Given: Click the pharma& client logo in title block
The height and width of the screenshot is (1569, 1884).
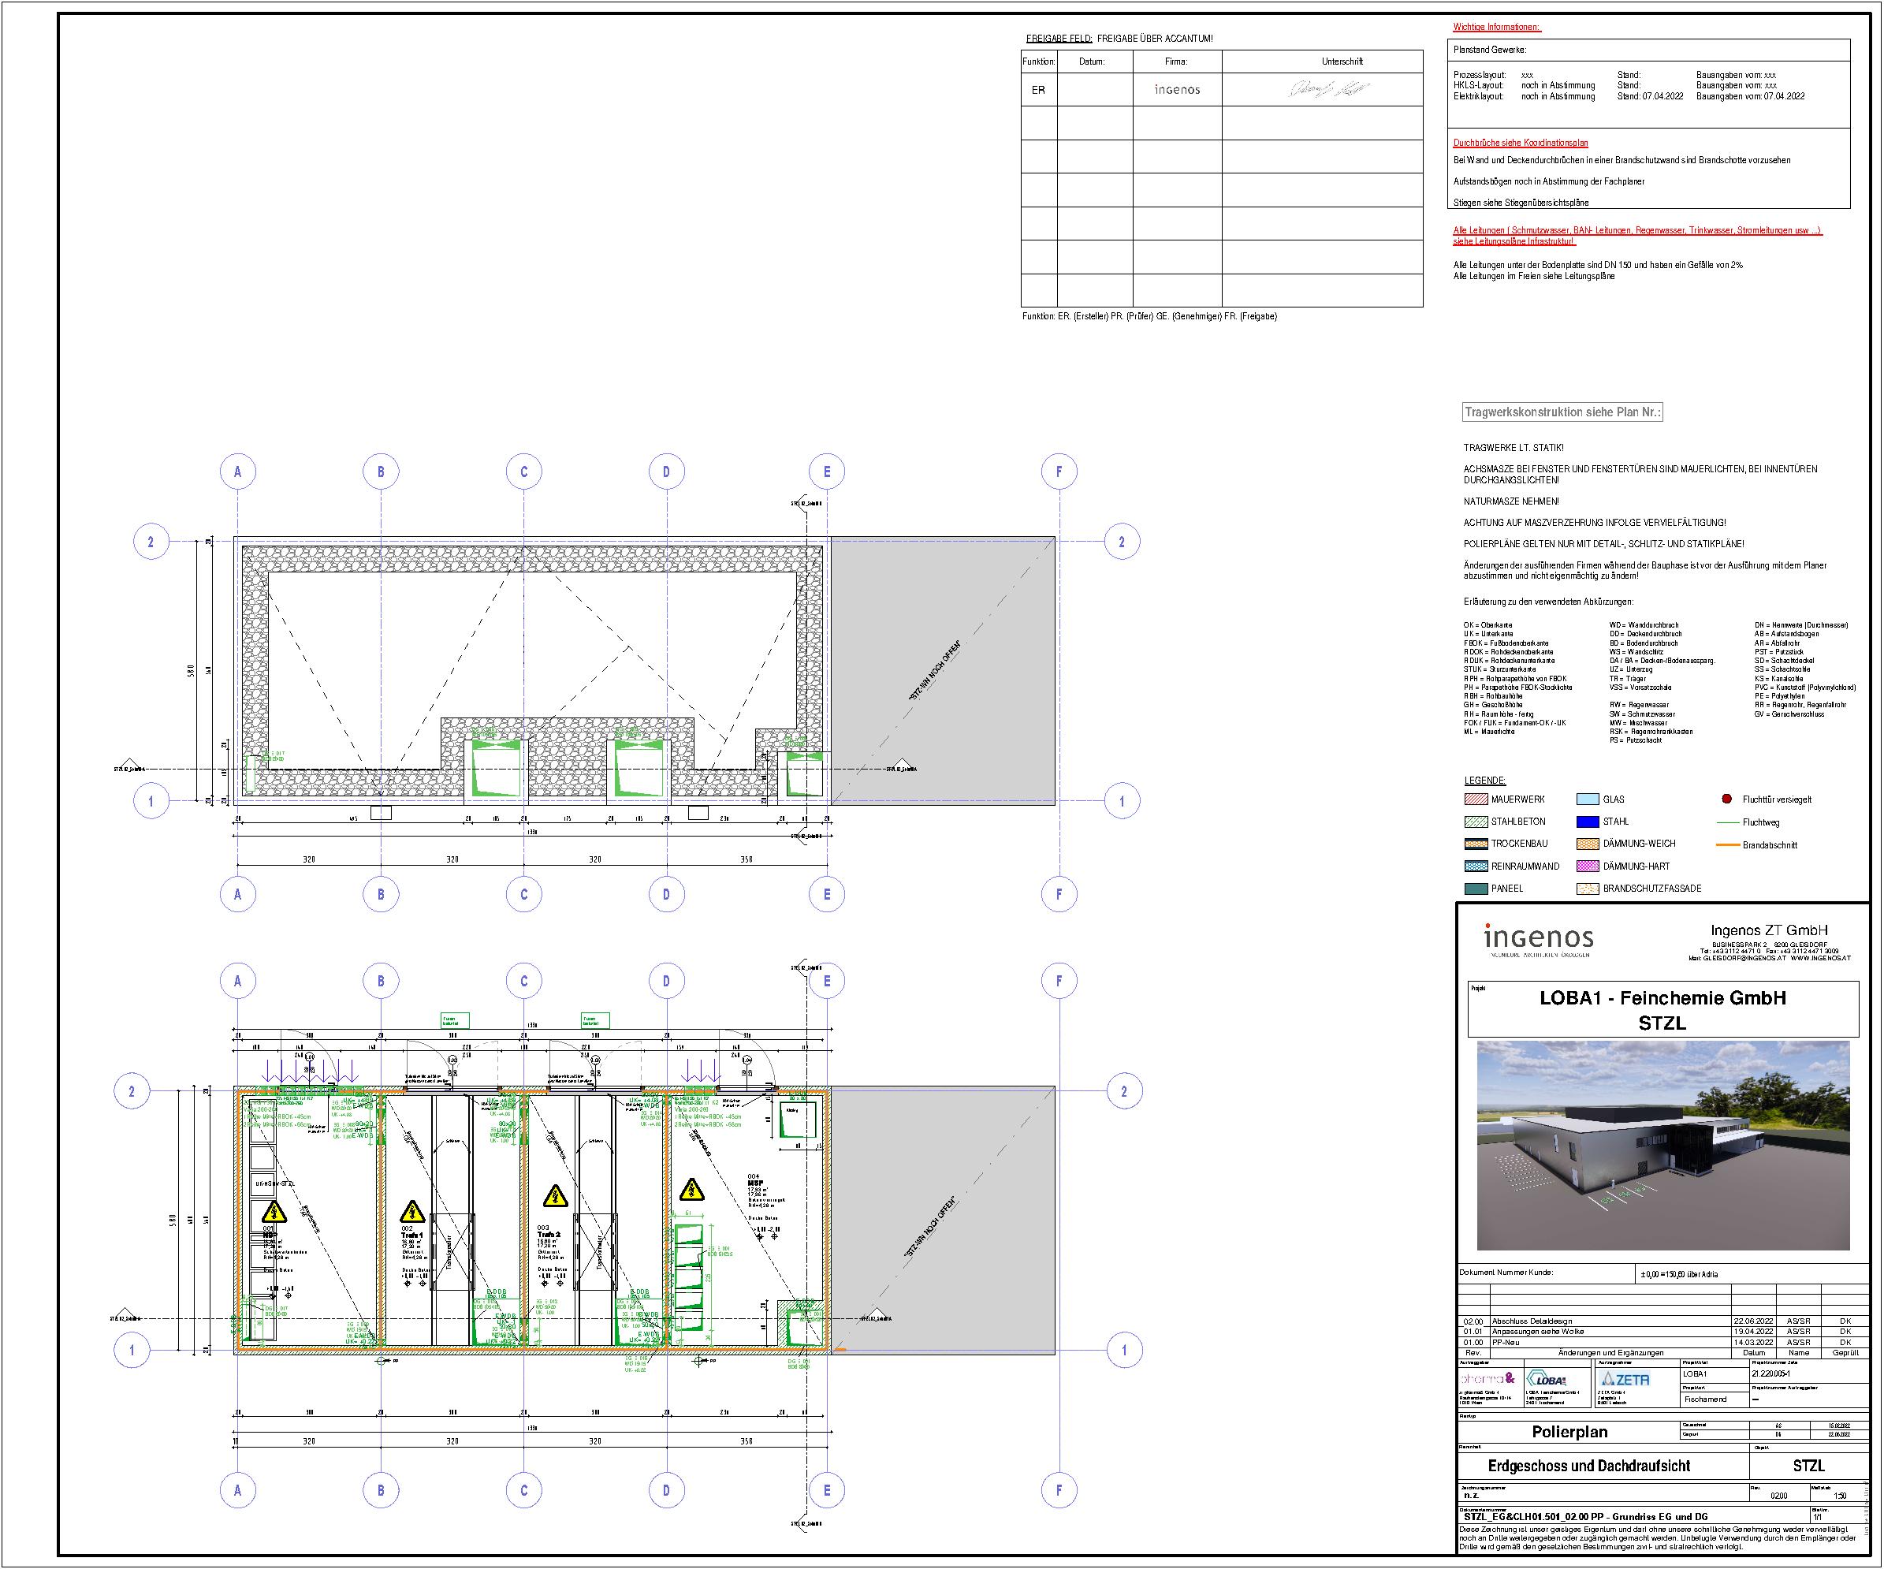Looking at the screenshot, I should coord(1487,1379).
